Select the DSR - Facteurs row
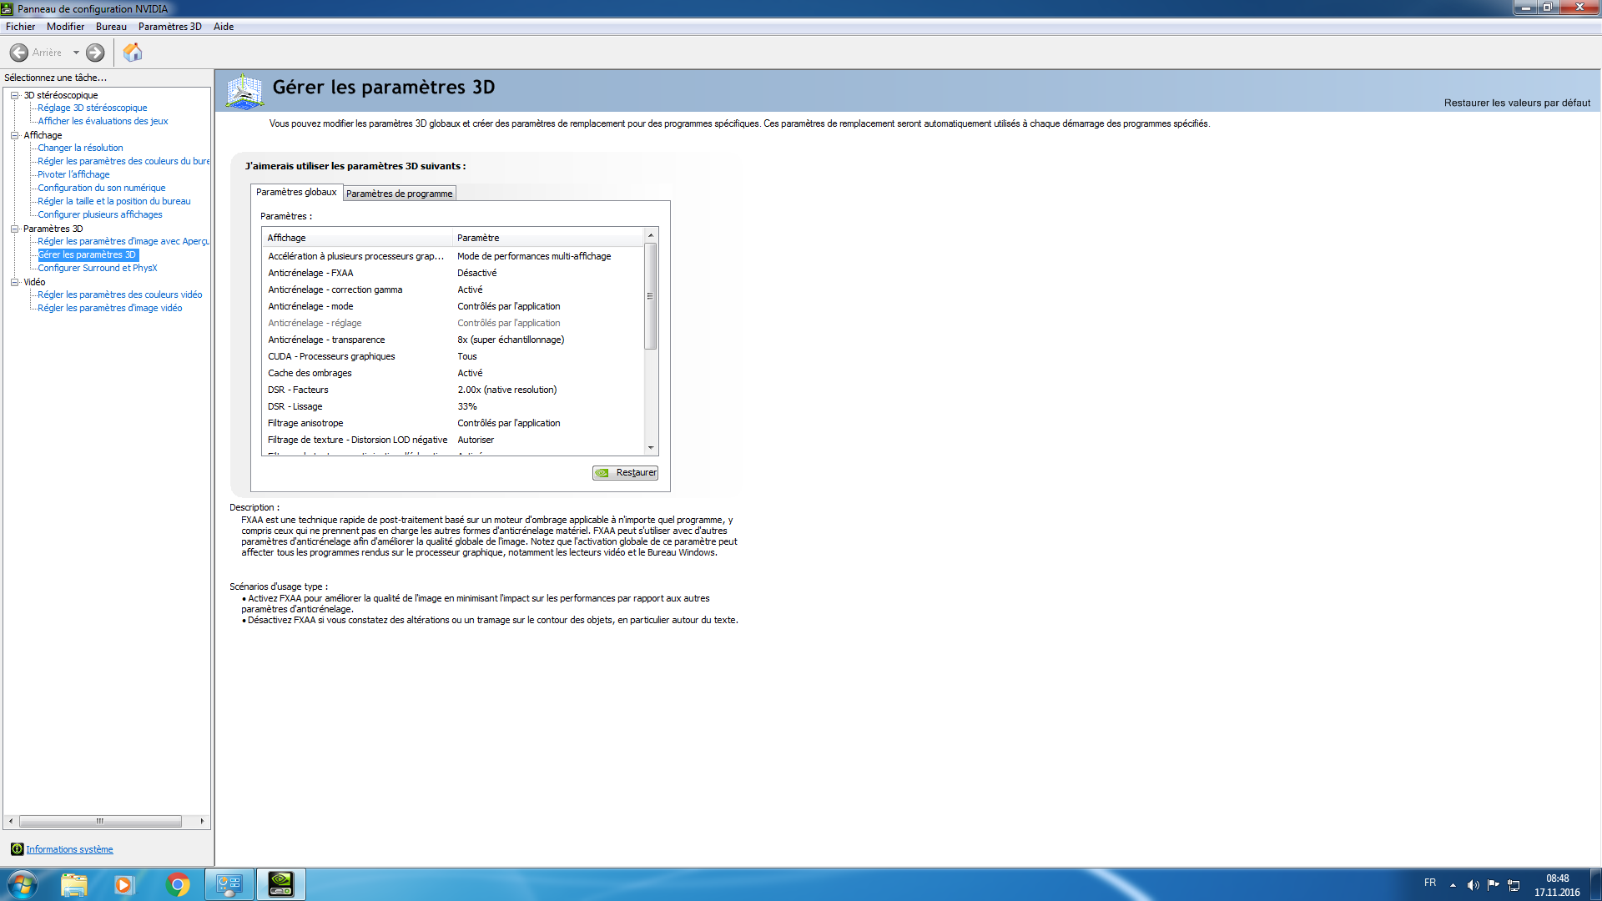The height and width of the screenshot is (901, 1602). pyautogui.click(x=454, y=390)
